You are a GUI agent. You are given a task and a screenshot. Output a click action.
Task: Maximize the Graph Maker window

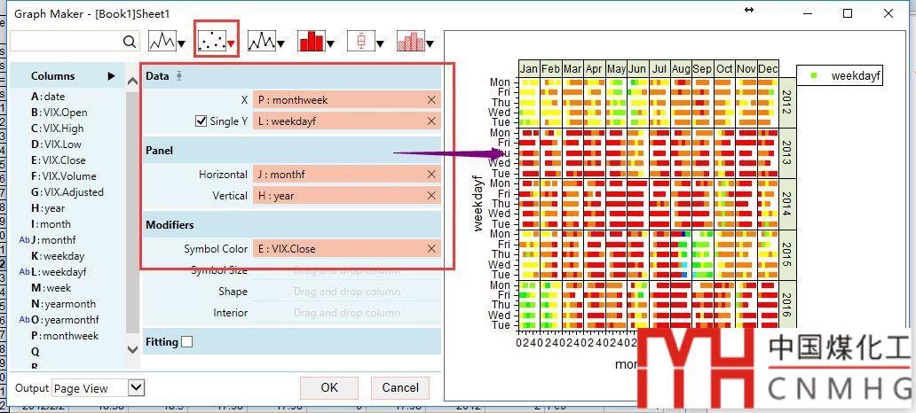pyautogui.click(x=848, y=12)
